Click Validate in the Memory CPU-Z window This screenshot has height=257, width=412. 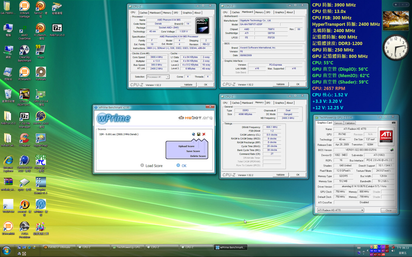tap(280, 175)
